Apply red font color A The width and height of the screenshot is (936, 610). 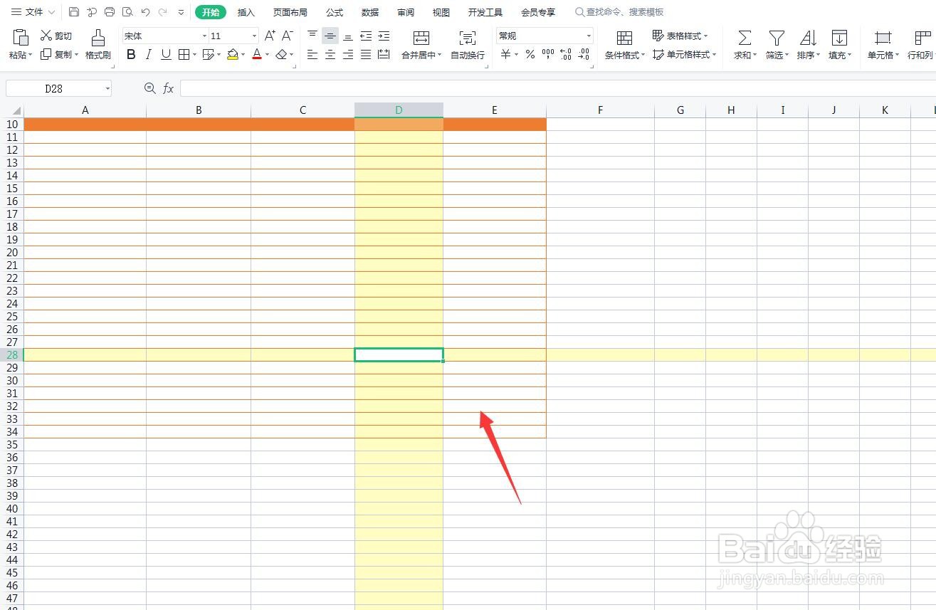click(x=257, y=55)
